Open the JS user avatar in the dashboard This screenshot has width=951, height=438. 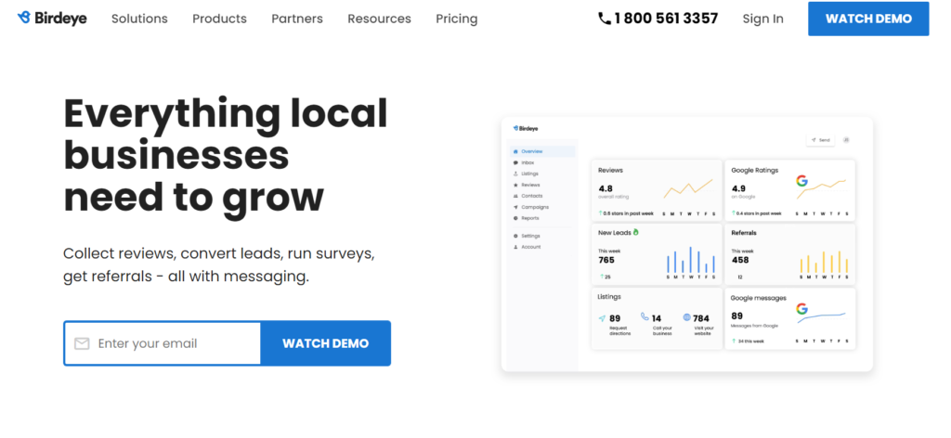846,140
